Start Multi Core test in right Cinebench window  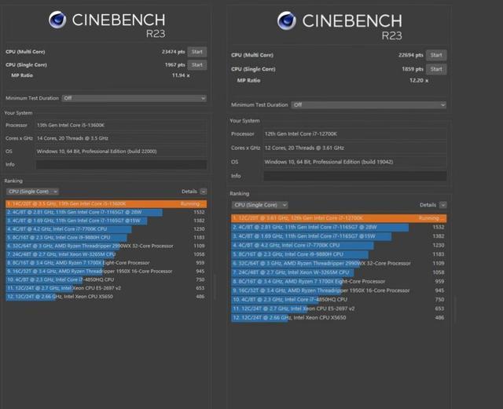click(436, 55)
